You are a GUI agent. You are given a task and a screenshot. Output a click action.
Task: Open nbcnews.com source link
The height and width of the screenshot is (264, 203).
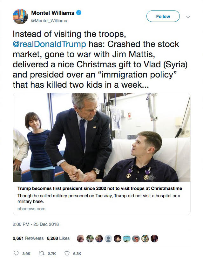pos(31,209)
